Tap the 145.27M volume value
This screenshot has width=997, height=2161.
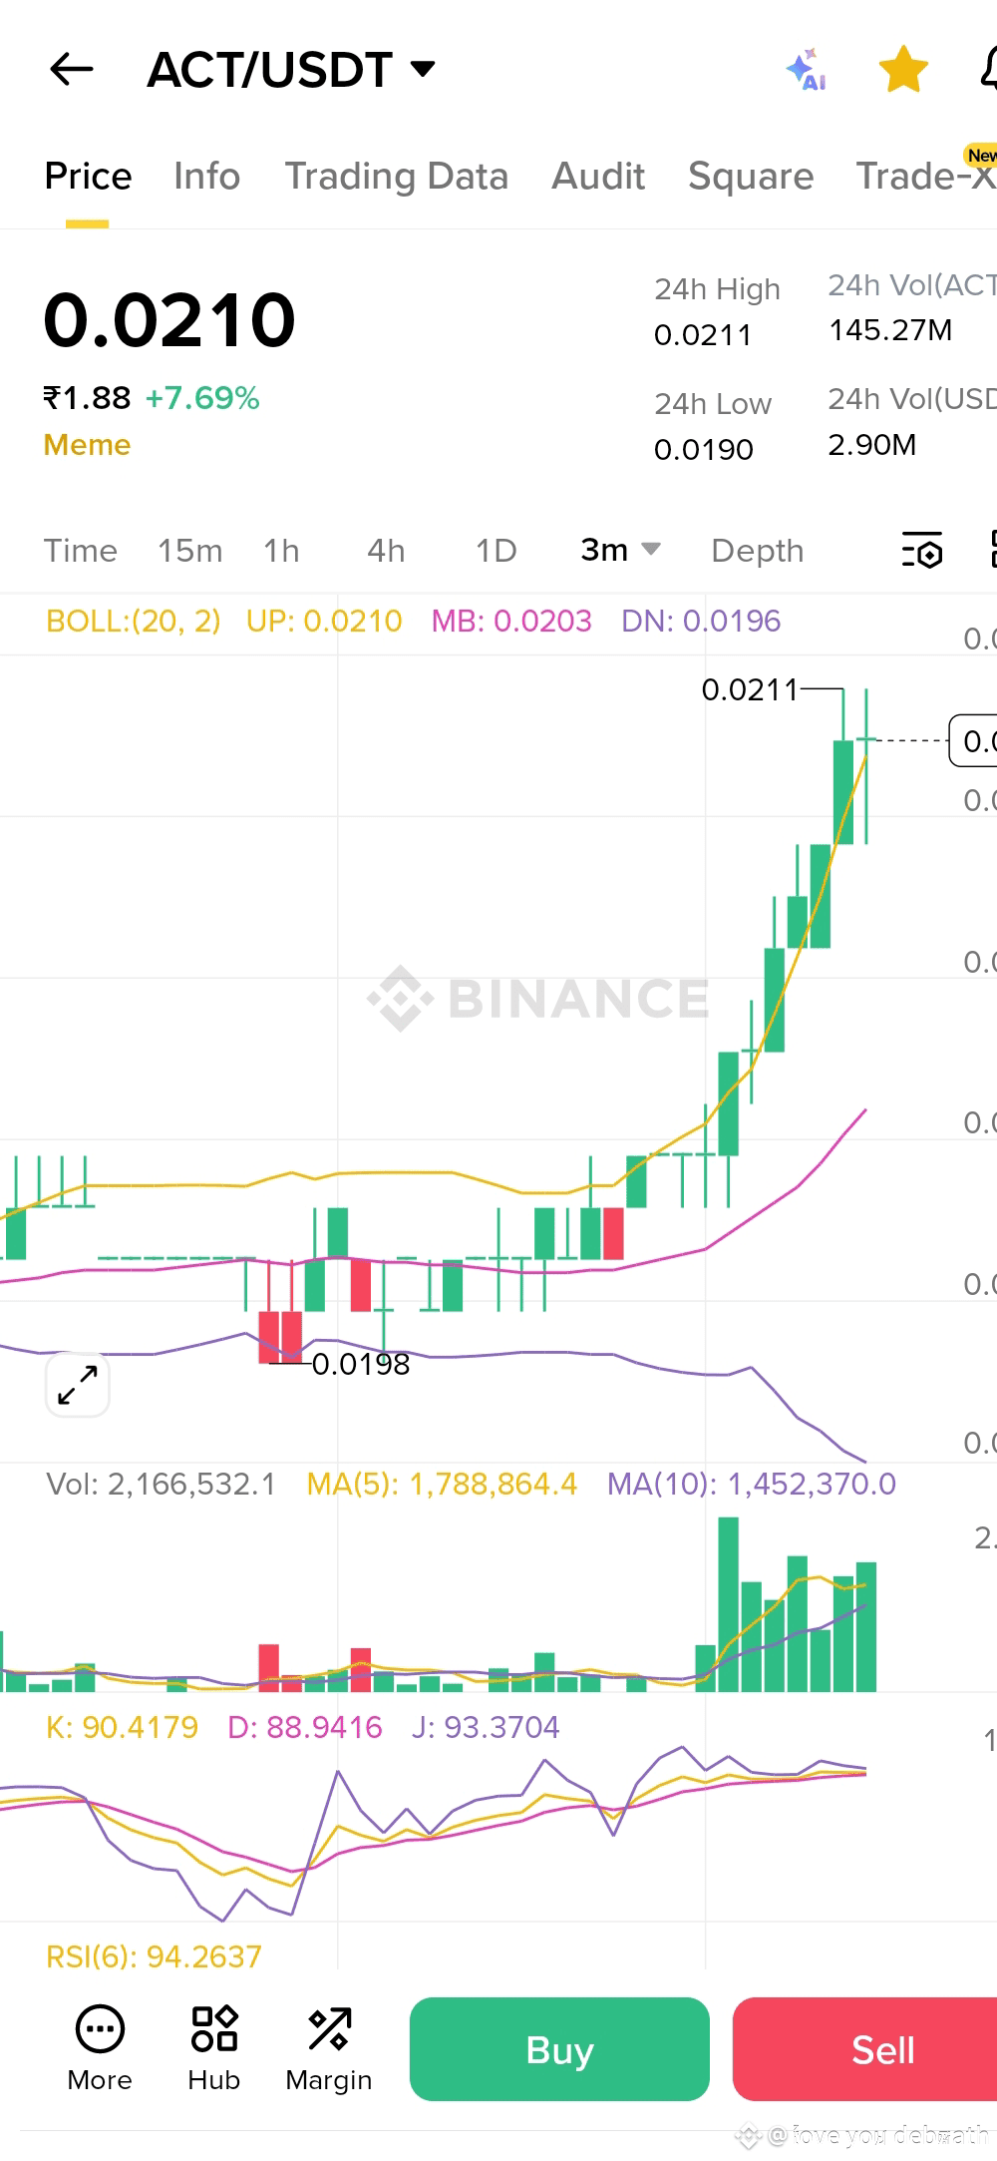tap(890, 330)
